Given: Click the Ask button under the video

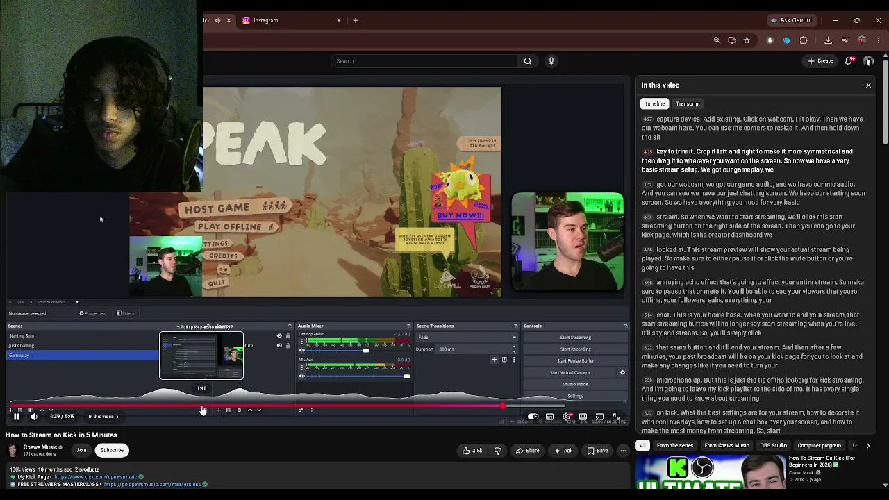Looking at the screenshot, I should 563,451.
